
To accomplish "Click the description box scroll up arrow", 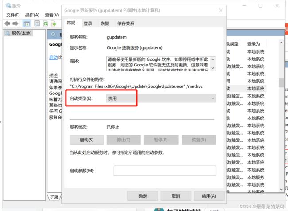I will [213, 59].
